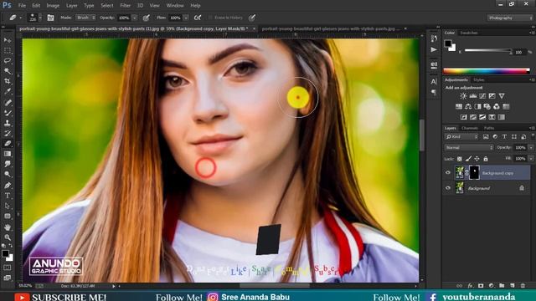Click the K slider in Color panel
Viewport: 536px width, 301px height.
tap(488, 50)
